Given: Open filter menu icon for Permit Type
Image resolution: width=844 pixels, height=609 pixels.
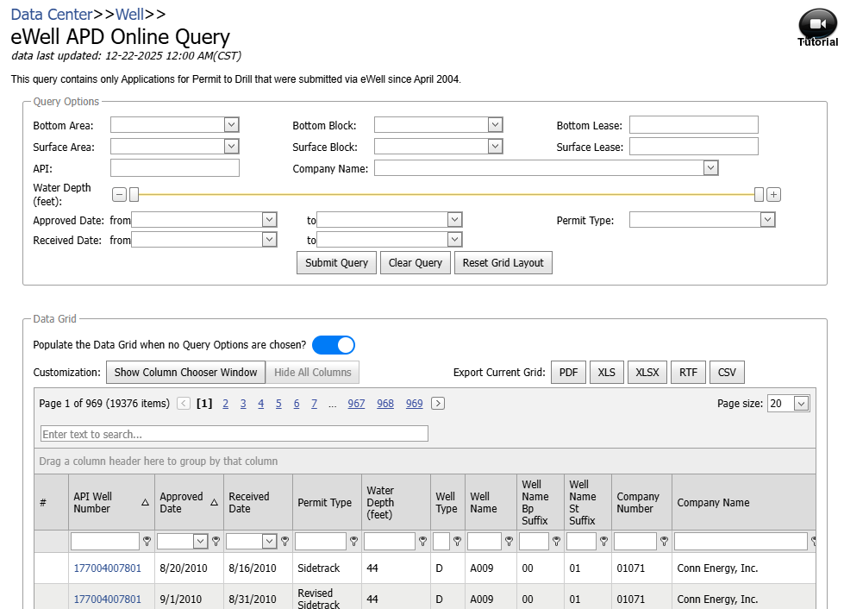Looking at the screenshot, I should click(x=353, y=541).
